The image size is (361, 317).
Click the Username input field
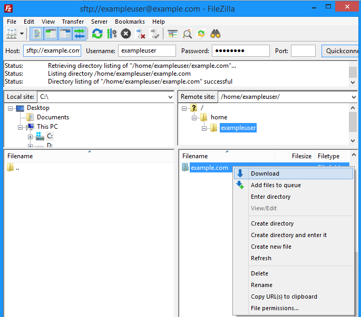147,50
